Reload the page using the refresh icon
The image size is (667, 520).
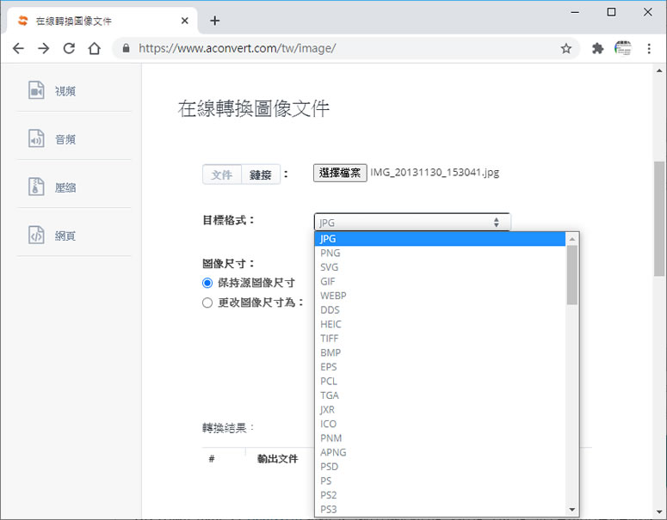pos(69,49)
